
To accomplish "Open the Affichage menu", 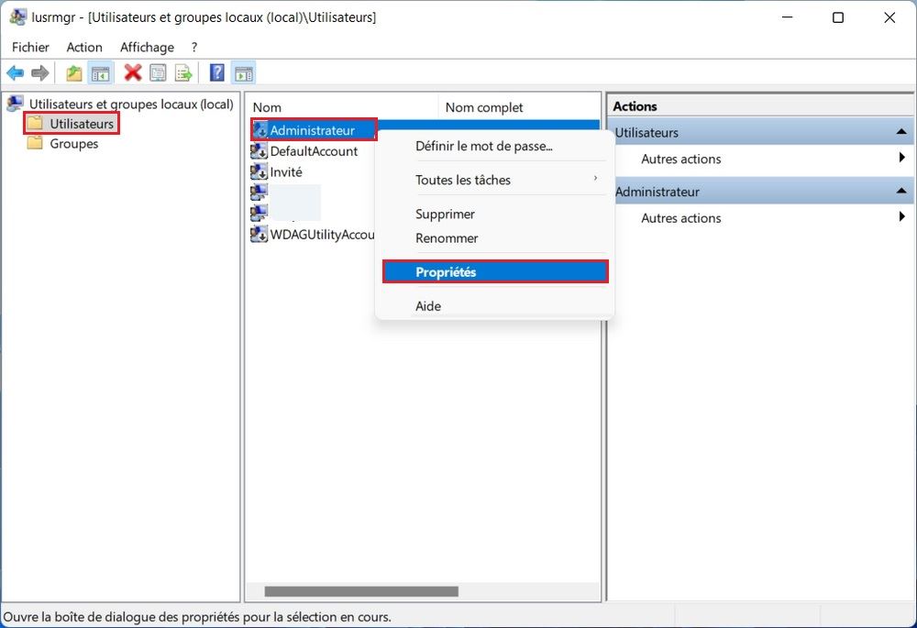I will (x=147, y=47).
